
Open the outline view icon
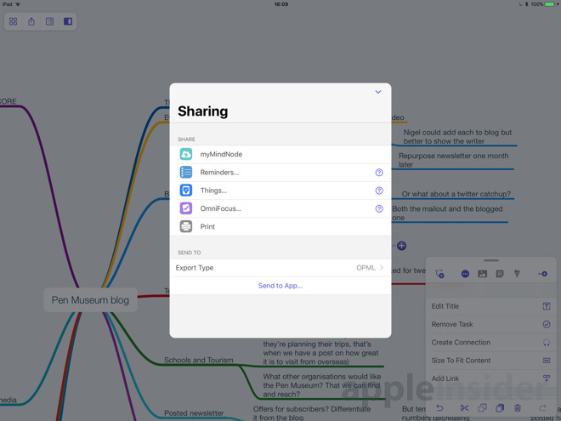point(50,21)
